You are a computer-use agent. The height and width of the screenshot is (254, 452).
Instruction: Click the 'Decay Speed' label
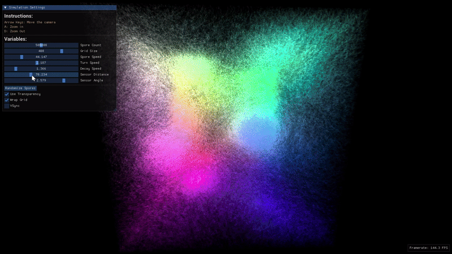point(91,69)
